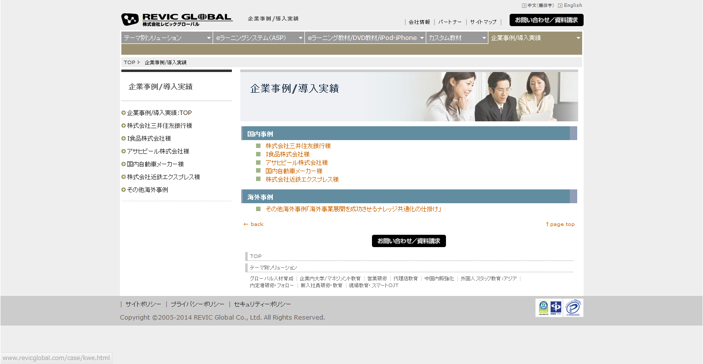
Task: Open sidebar アサヒビール株式会社様
Action: point(158,151)
